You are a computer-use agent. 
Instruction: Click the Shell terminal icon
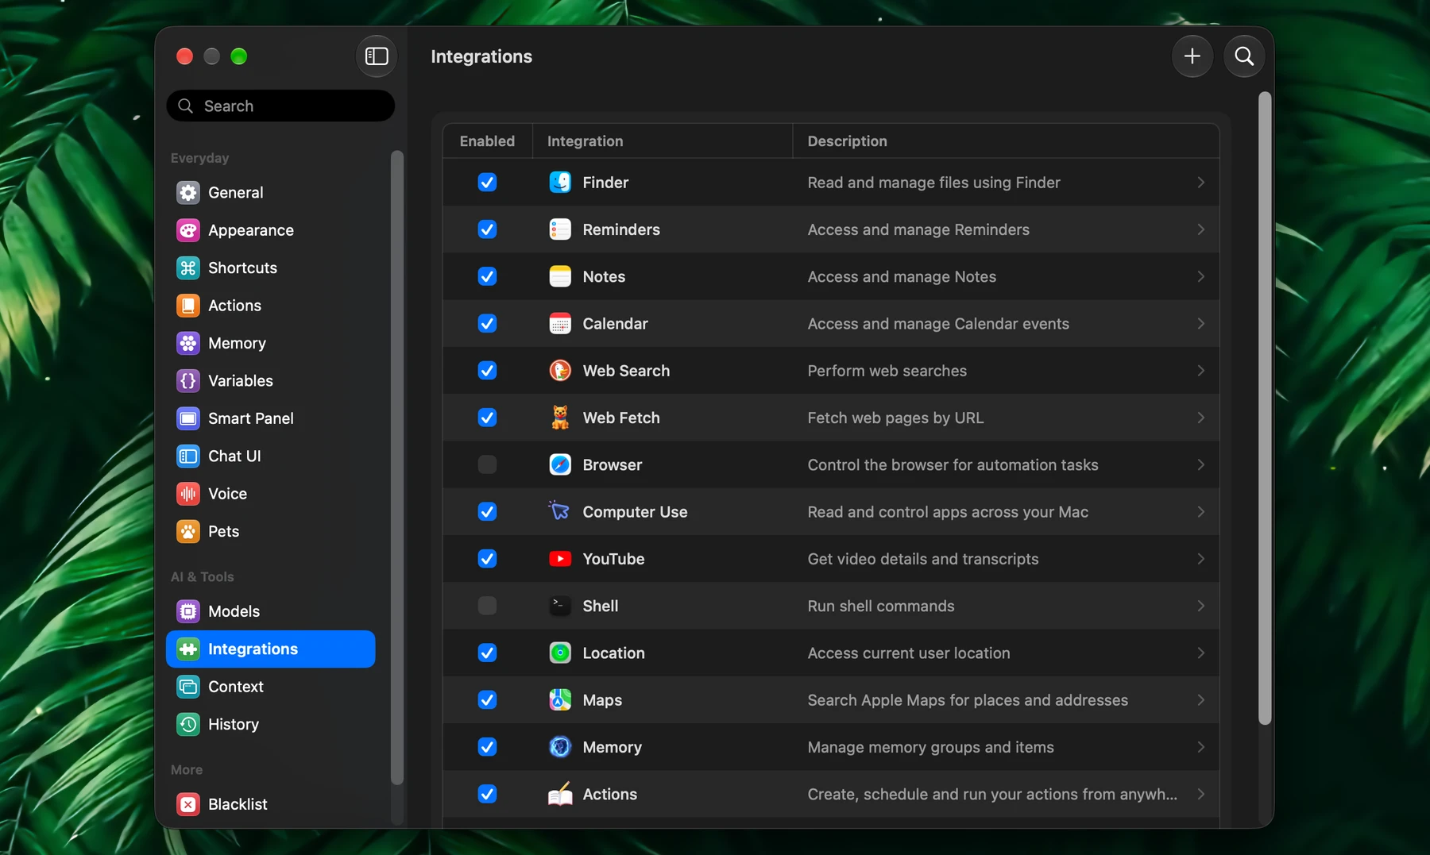point(560,606)
